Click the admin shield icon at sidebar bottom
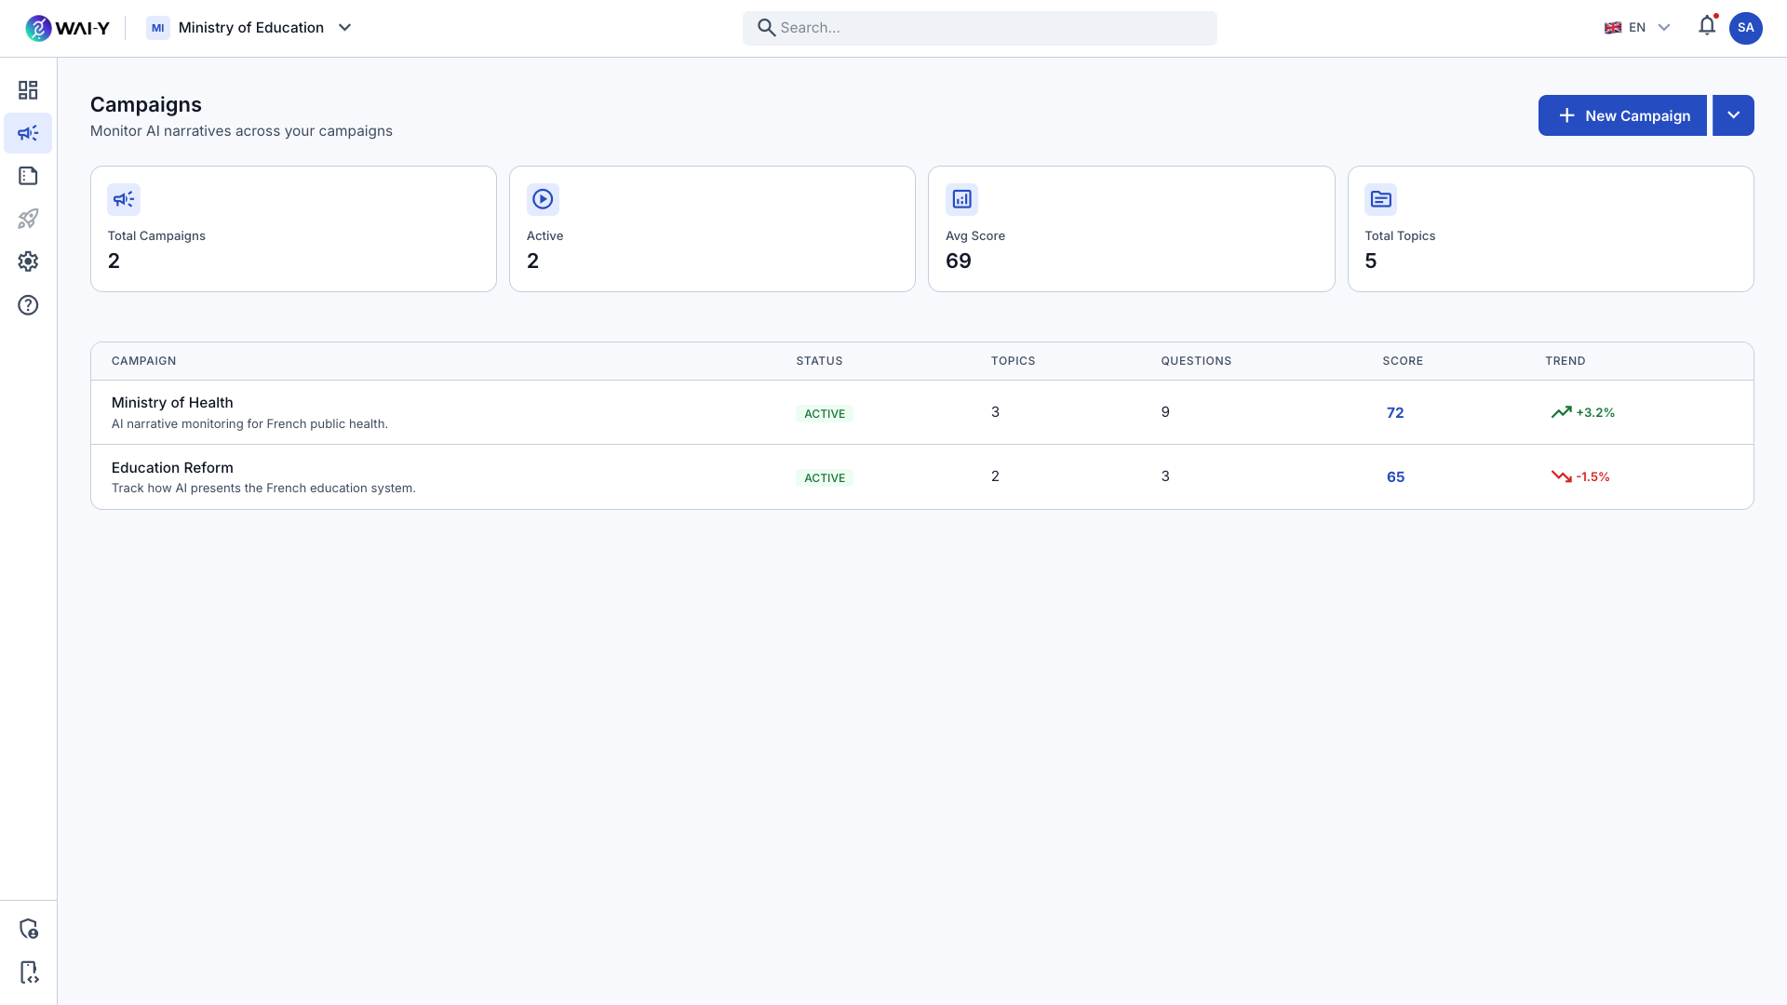 (29, 929)
